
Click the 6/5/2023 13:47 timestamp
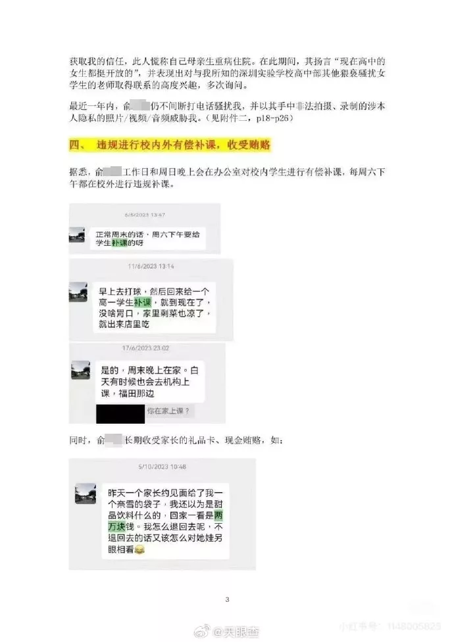point(145,215)
